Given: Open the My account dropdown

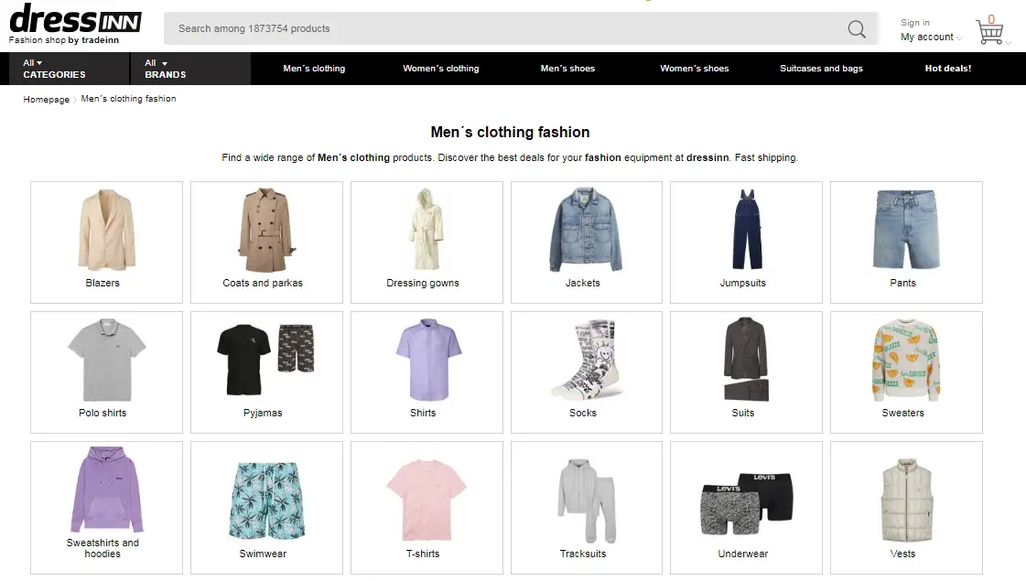Looking at the screenshot, I should click(931, 38).
